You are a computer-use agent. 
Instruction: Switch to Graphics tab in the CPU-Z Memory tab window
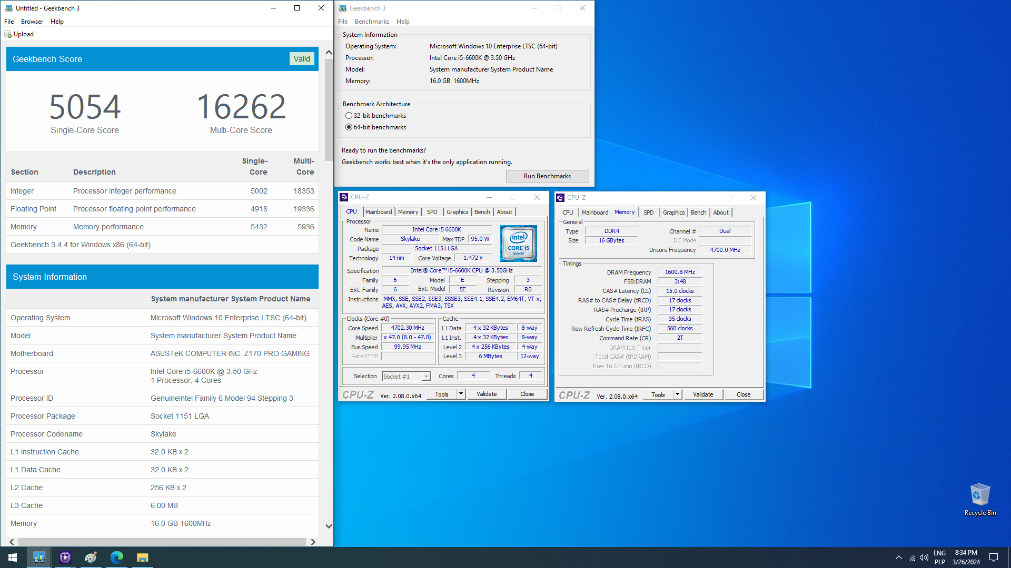pyautogui.click(x=673, y=212)
